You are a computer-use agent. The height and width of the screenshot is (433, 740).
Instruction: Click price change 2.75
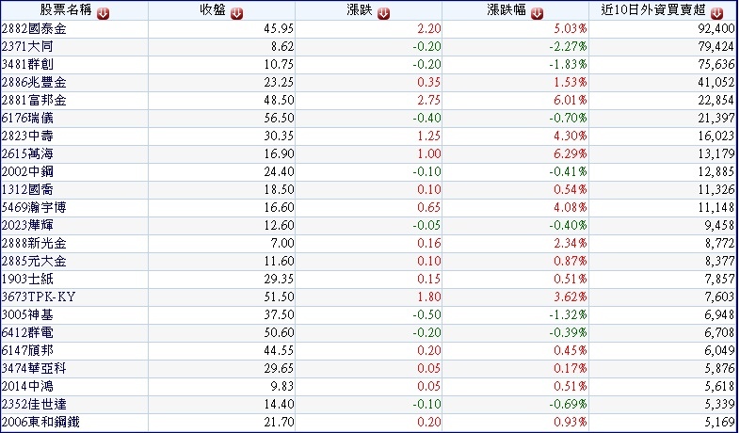tap(429, 101)
